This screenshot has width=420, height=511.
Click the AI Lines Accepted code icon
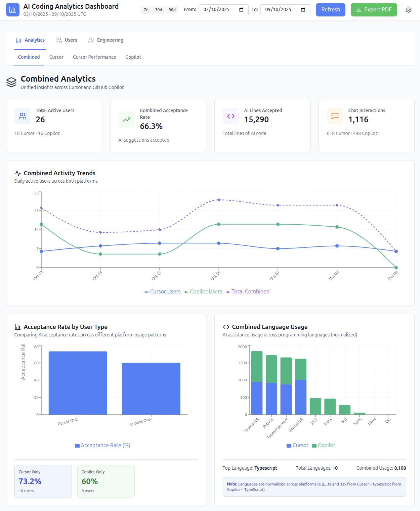pyautogui.click(x=231, y=116)
